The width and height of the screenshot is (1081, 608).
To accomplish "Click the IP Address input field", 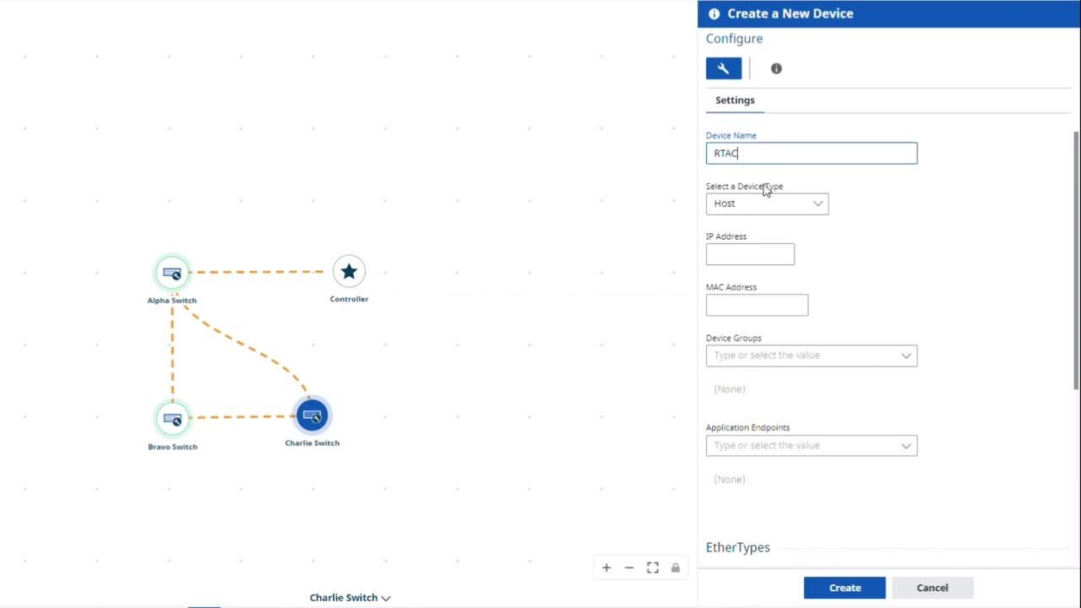I will [750, 254].
